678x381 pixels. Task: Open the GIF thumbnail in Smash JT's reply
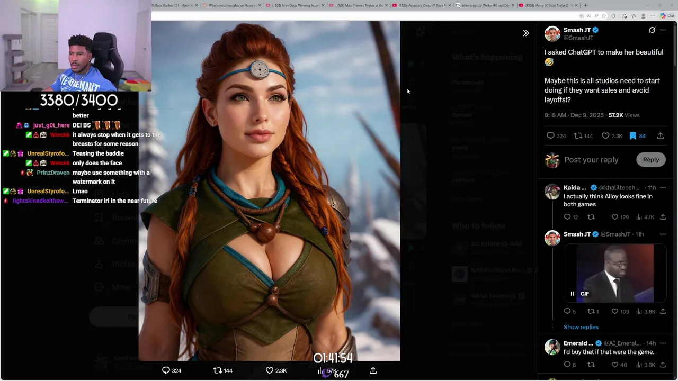click(614, 273)
